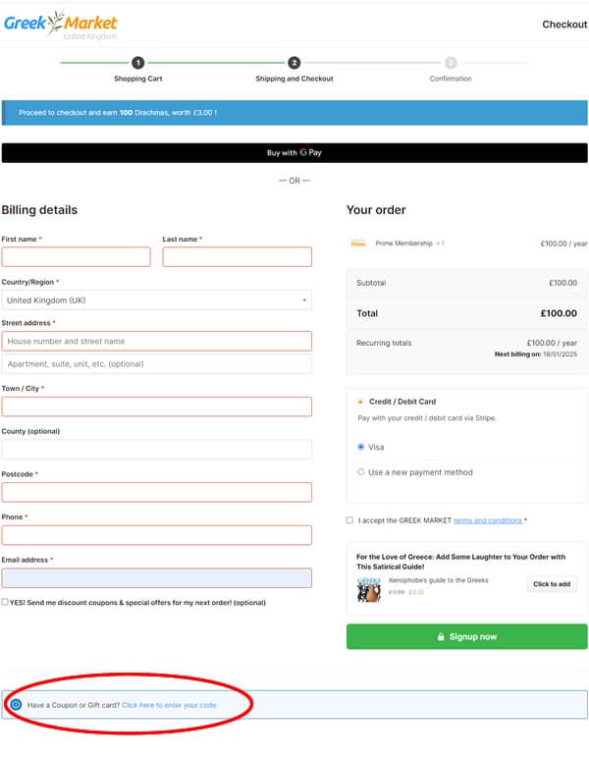Click the Shopping Cart step 1 circle
The height and width of the screenshot is (760, 589).
138,63
